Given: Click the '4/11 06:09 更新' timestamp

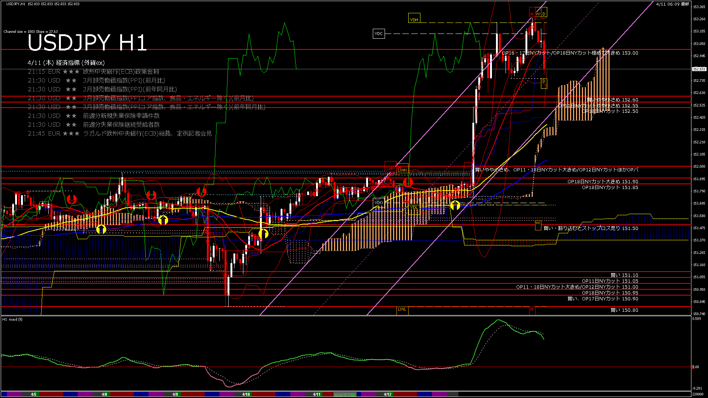Looking at the screenshot, I should tap(673, 4).
